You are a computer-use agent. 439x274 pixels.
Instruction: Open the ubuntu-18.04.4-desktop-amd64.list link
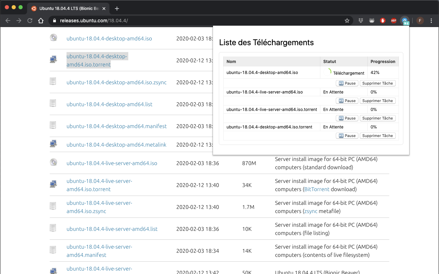[109, 104]
